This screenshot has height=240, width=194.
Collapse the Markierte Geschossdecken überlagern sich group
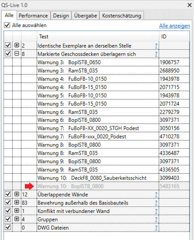(17, 54)
